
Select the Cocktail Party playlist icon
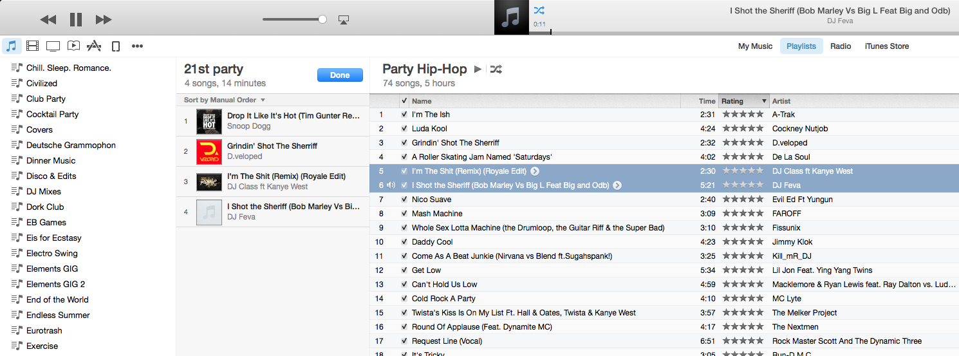coord(17,114)
